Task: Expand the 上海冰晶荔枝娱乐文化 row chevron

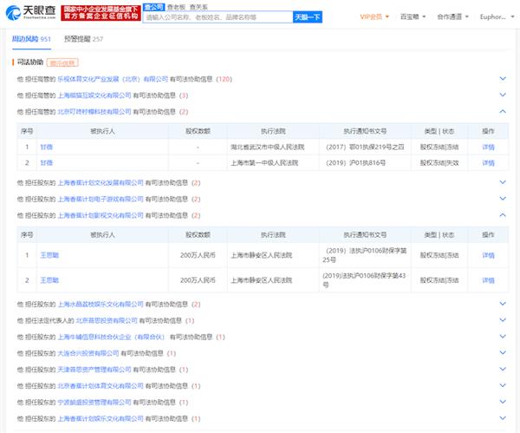Action: (x=503, y=305)
